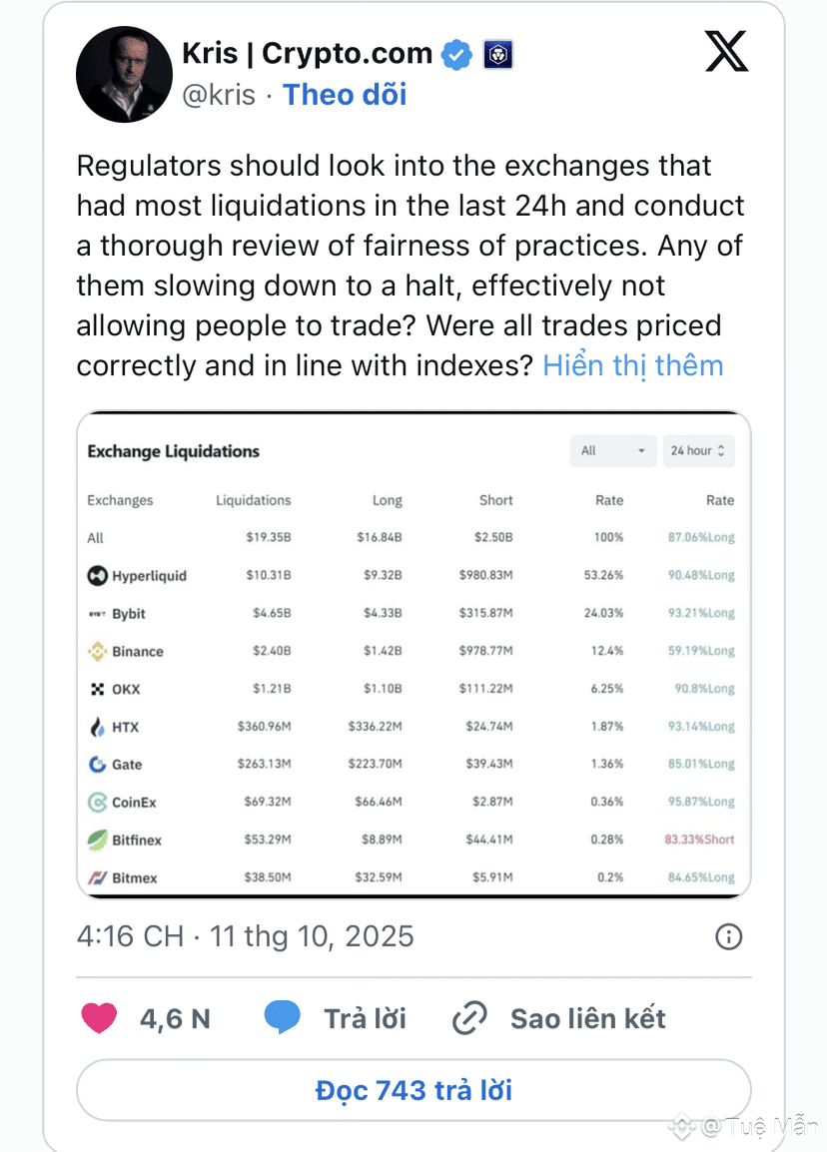Open the 'All' filter dropdown

pos(613,451)
